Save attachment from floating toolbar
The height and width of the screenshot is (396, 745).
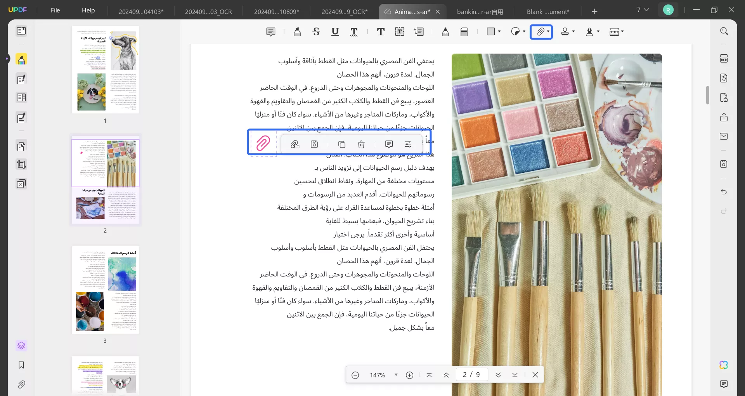click(x=314, y=144)
